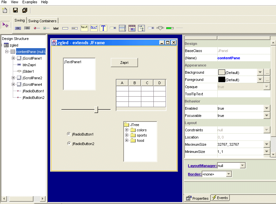Expand the sports folder in JTree
The width and height of the screenshot is (276, 204).
[127, 135]
